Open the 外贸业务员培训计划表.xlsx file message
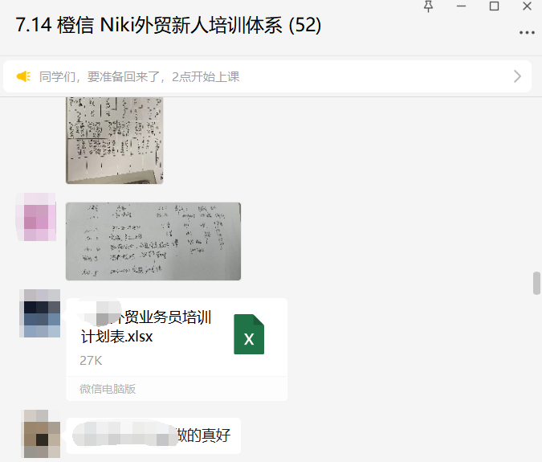Image resolution: width=542 pixels, height=462 pixels. pos(177,350)
